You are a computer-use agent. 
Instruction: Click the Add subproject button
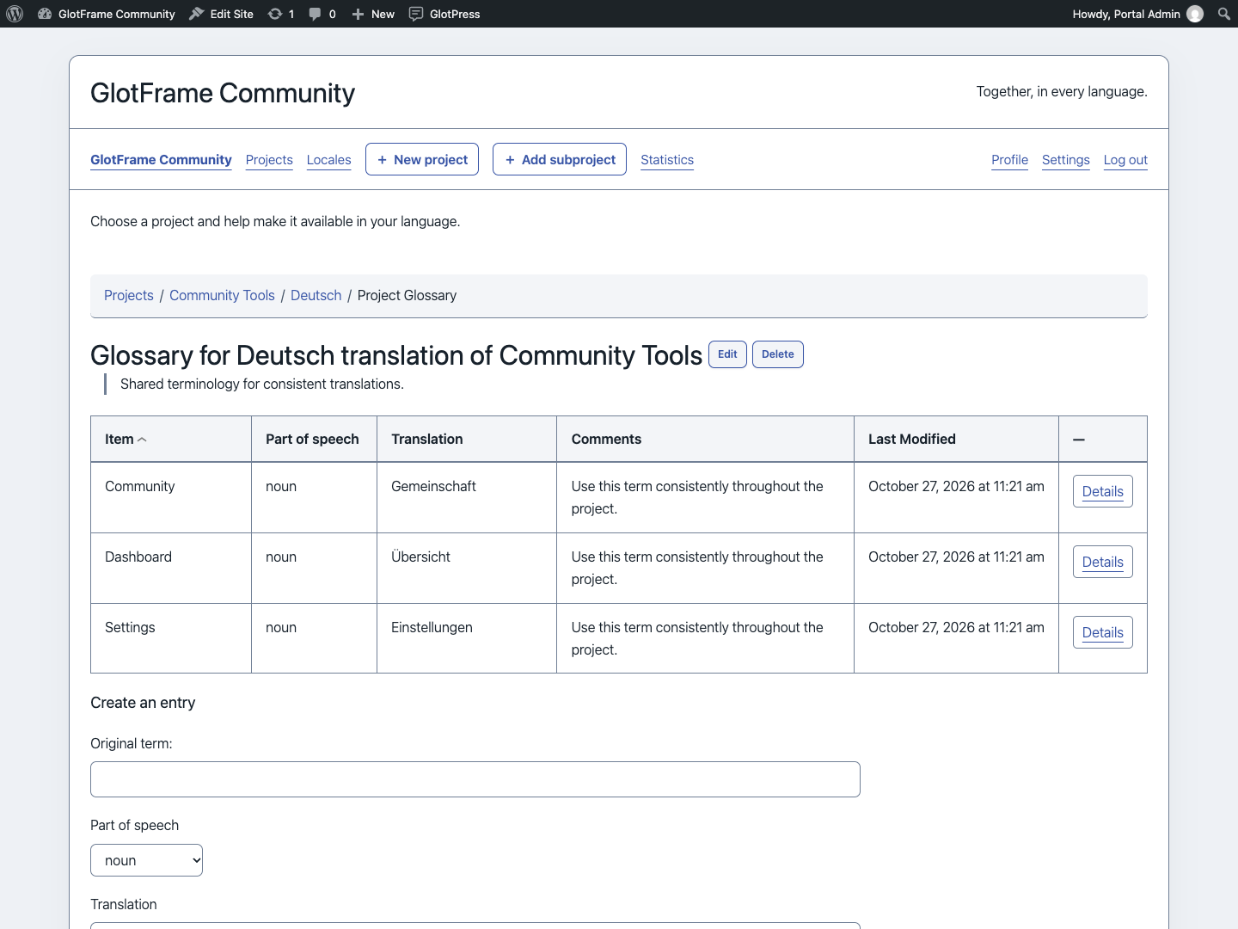[x=560, y=159]
